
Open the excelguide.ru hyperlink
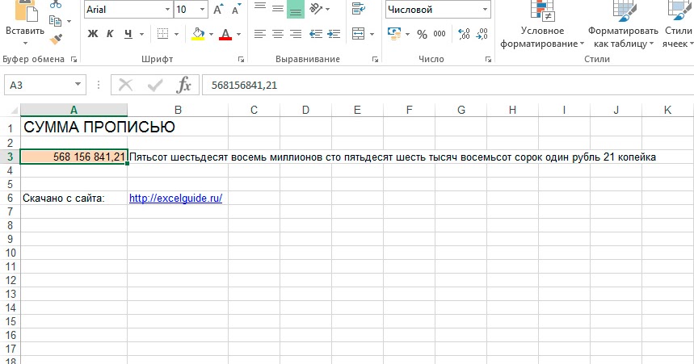click(175, 199)
